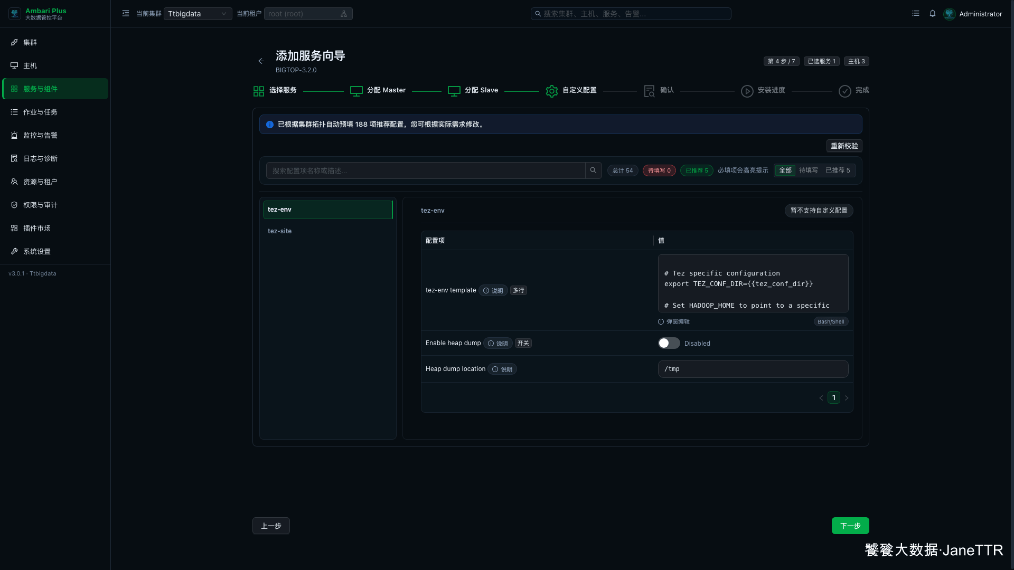
Task: Open 权限与审计 sidebar item
Action: 55,205
